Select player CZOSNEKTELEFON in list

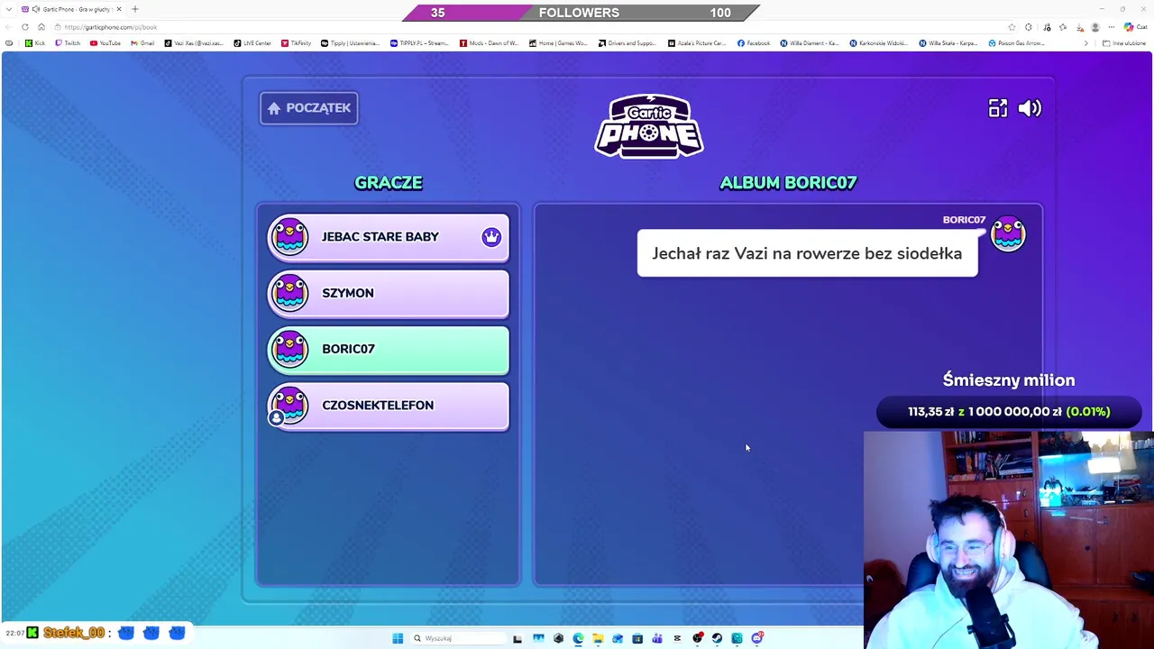(x=389, y=406)
